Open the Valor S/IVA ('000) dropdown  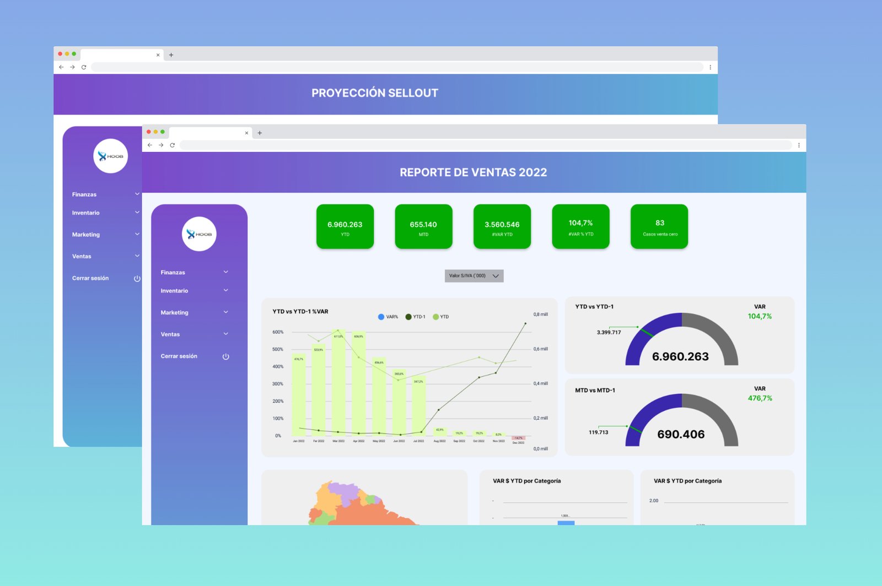(x=474, y=276)
